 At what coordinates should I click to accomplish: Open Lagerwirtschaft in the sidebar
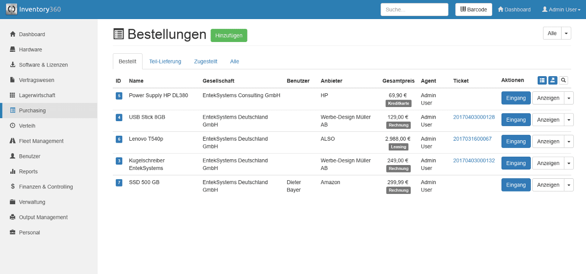coord(37,95)
